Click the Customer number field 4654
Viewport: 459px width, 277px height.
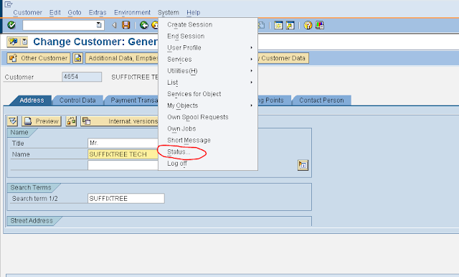point(82,77)
